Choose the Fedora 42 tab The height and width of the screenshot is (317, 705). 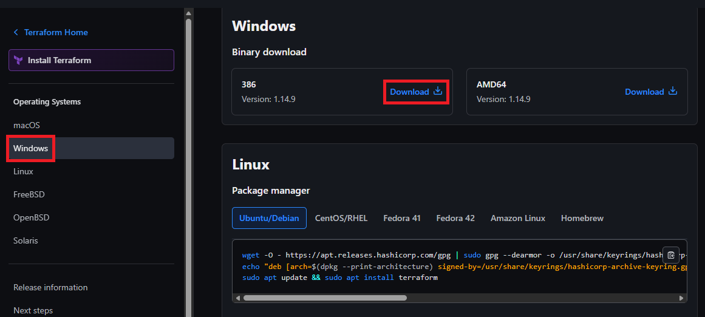pos(455,218)
